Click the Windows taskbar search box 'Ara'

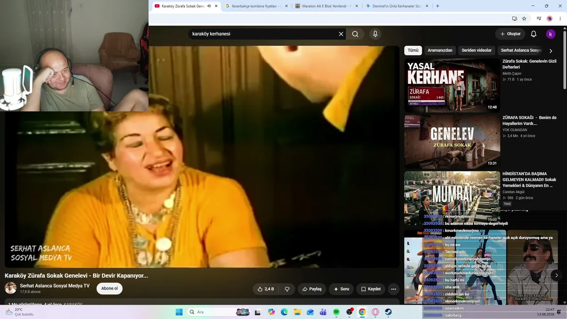(219, 312)
